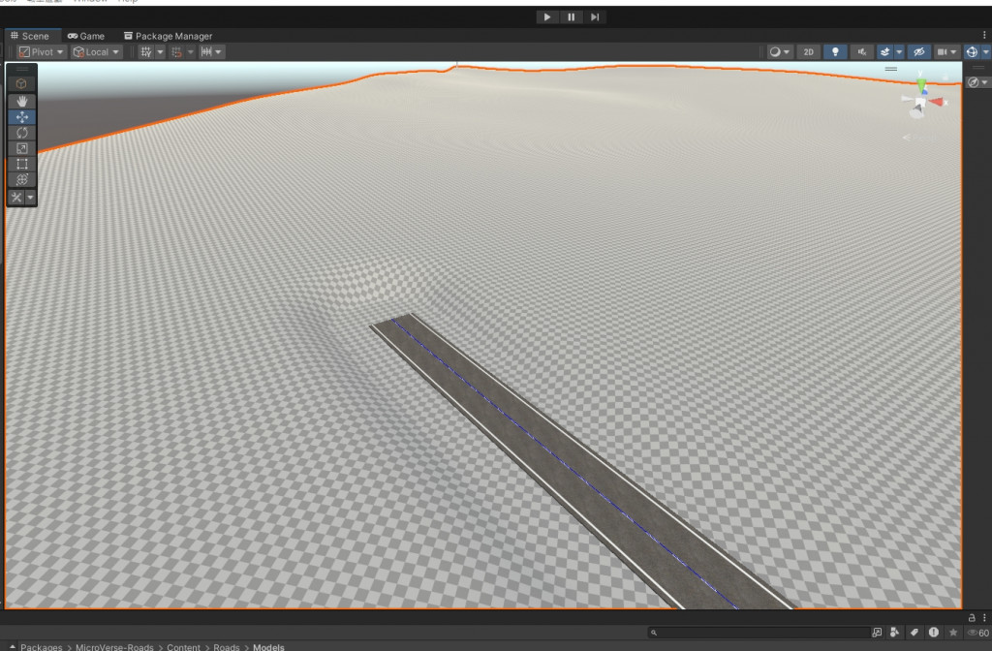Click Search by Type filter icon
The width and height of the screenshot is (992, 651).
(894, 632)
